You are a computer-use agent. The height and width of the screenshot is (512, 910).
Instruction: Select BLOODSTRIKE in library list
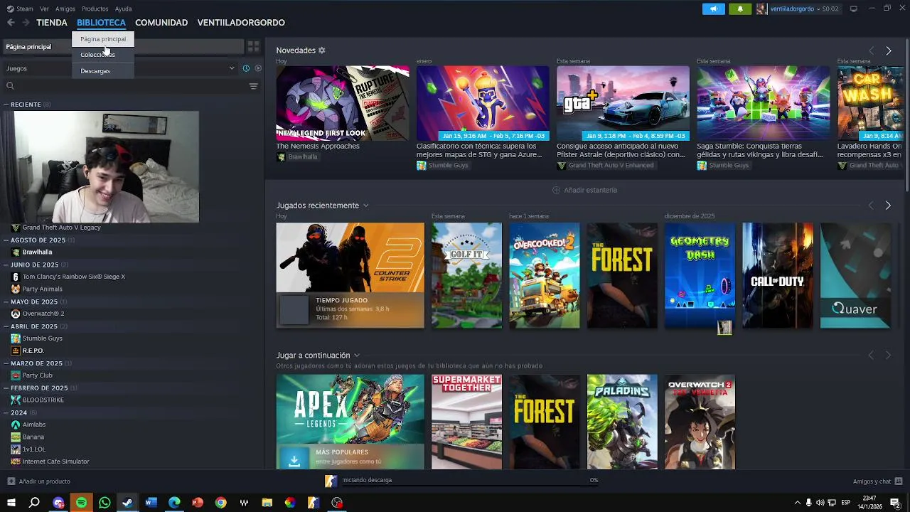coord(43,400)
